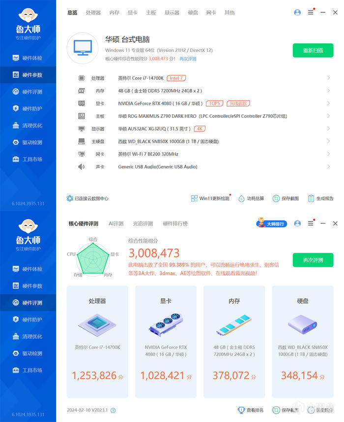Open 驱动检测 in the 硬件评测 window sidebar
The image size is (344, 422).
(x=28, y=354)
